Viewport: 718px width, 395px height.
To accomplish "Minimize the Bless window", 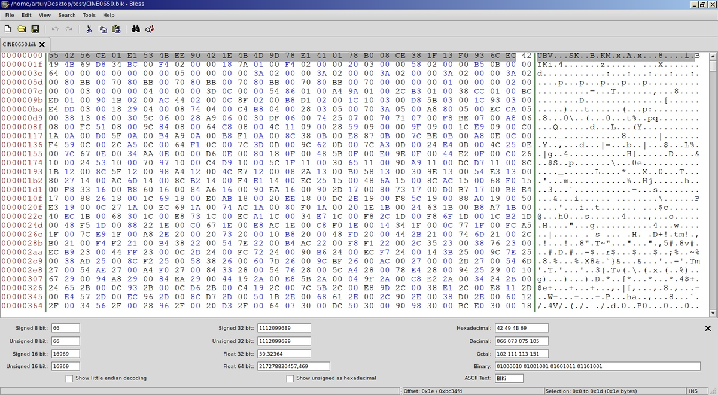I will [x=694, y=5].
